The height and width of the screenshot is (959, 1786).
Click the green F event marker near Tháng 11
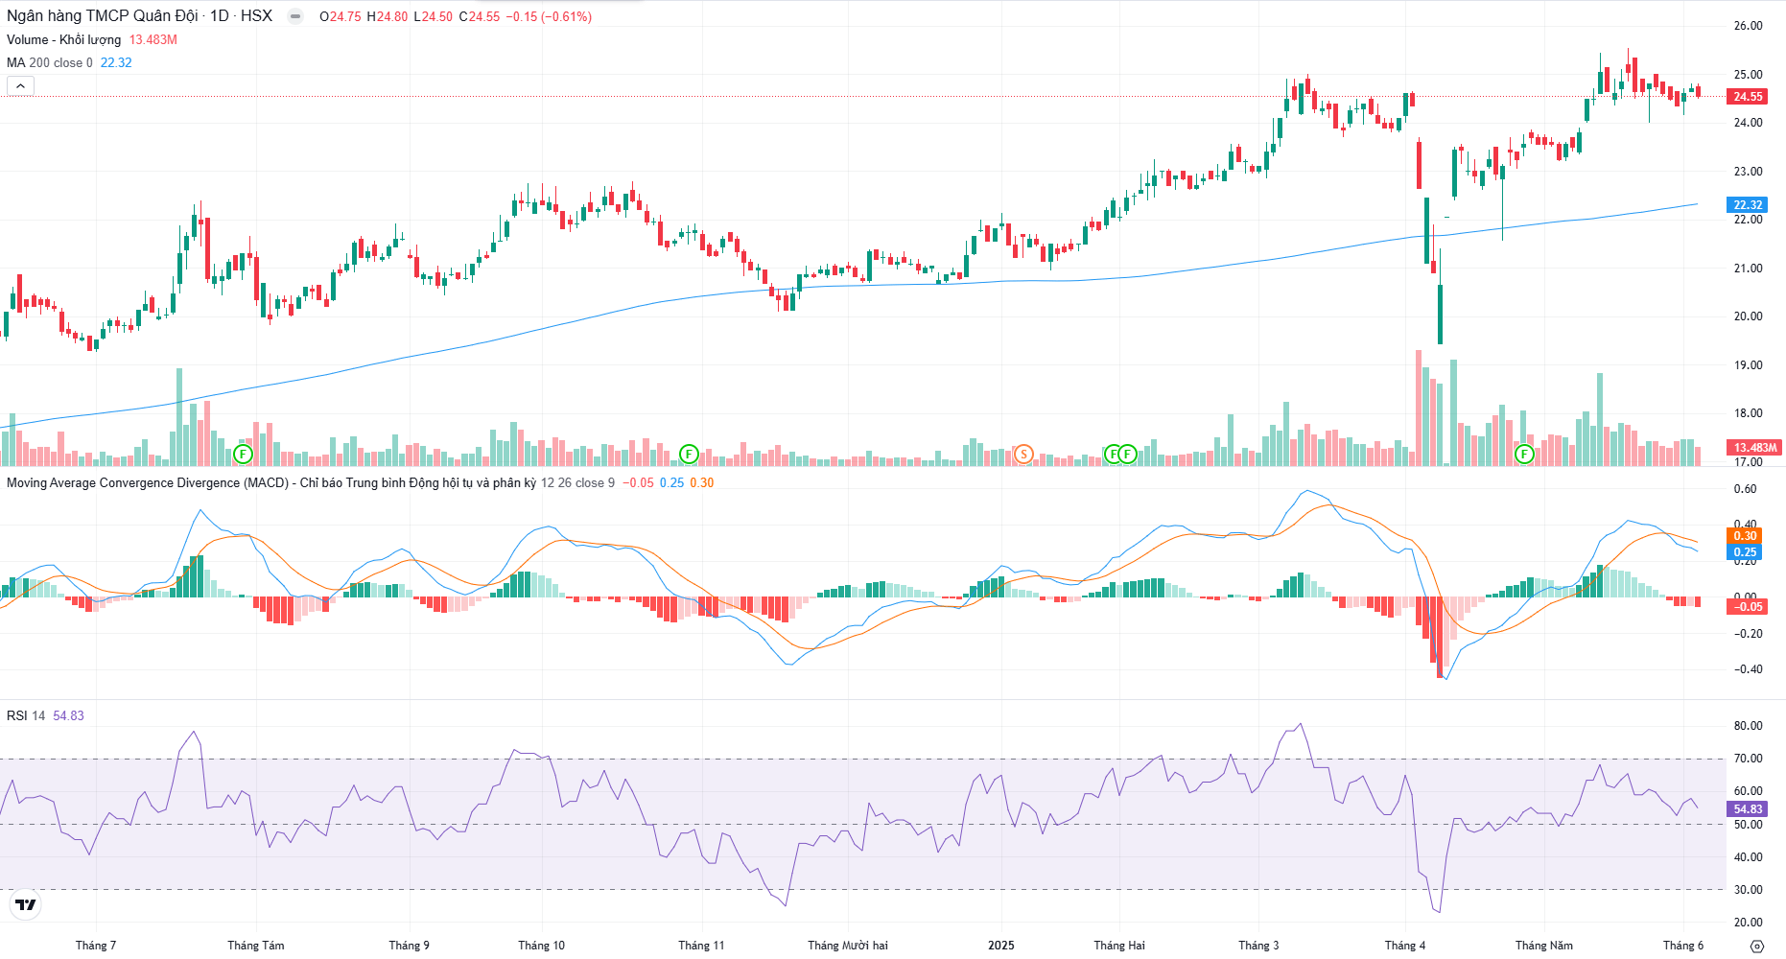689,454
